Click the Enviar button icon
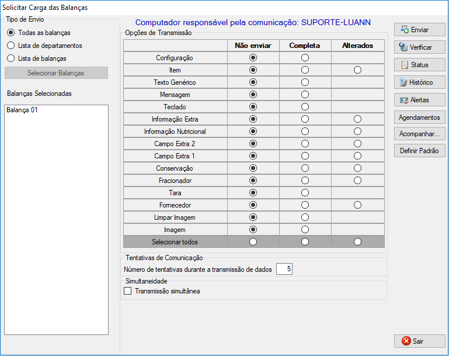449x356 pixels. point(405,30)
